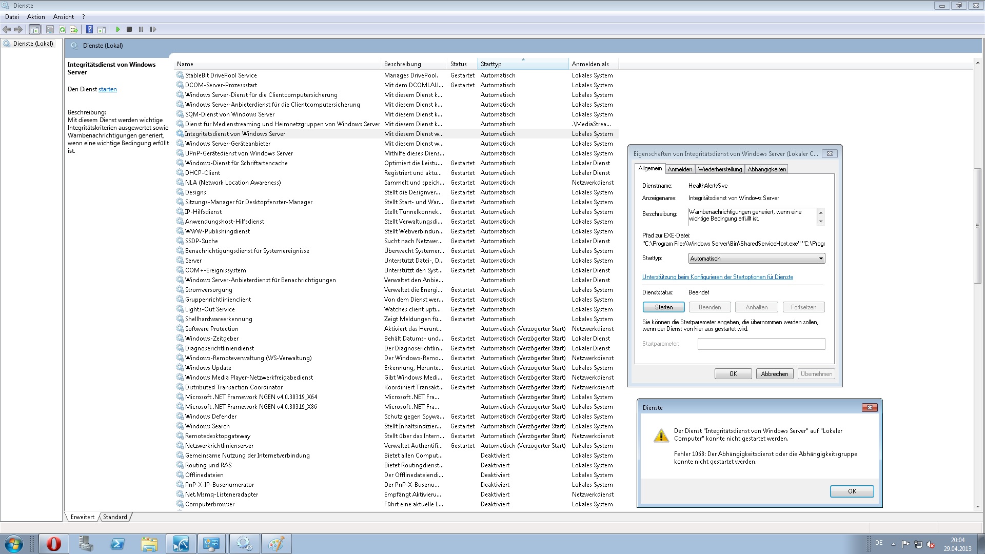Select the Routing und RAS row
Screen dimensions: 985x554
point(396,465)
